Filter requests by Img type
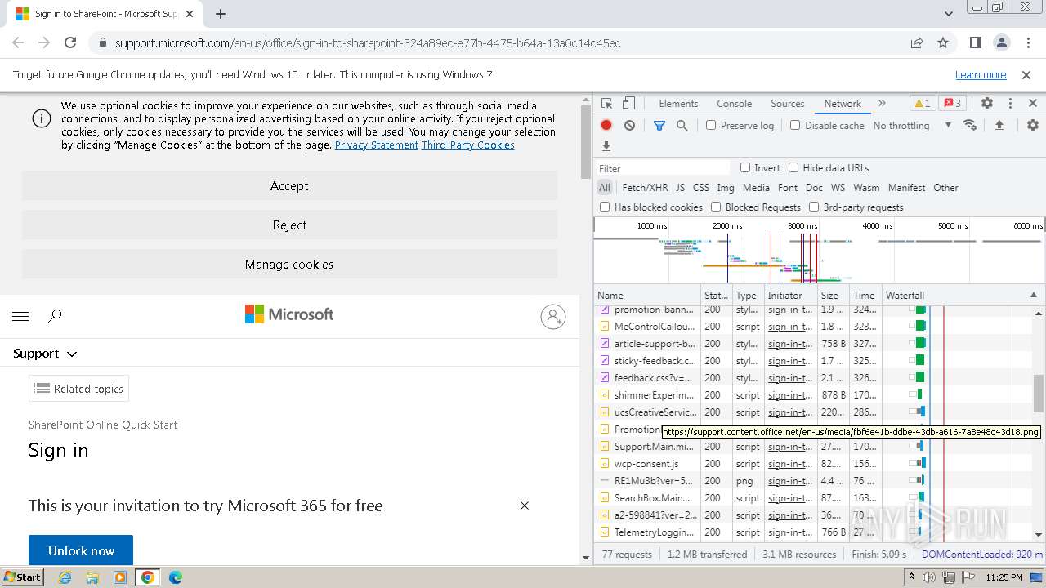The height and width of the screenshot is (588, 1046). [x=726, y=188]
